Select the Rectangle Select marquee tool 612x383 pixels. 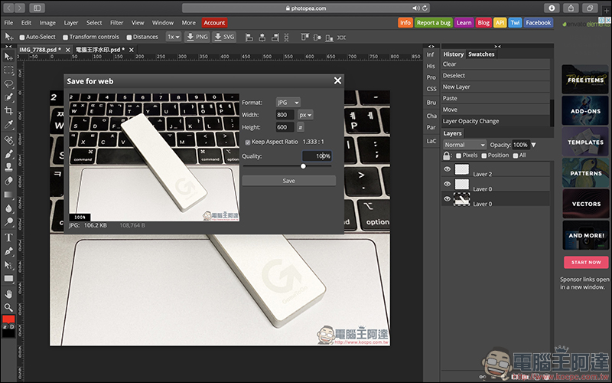[x=8, y=70]
